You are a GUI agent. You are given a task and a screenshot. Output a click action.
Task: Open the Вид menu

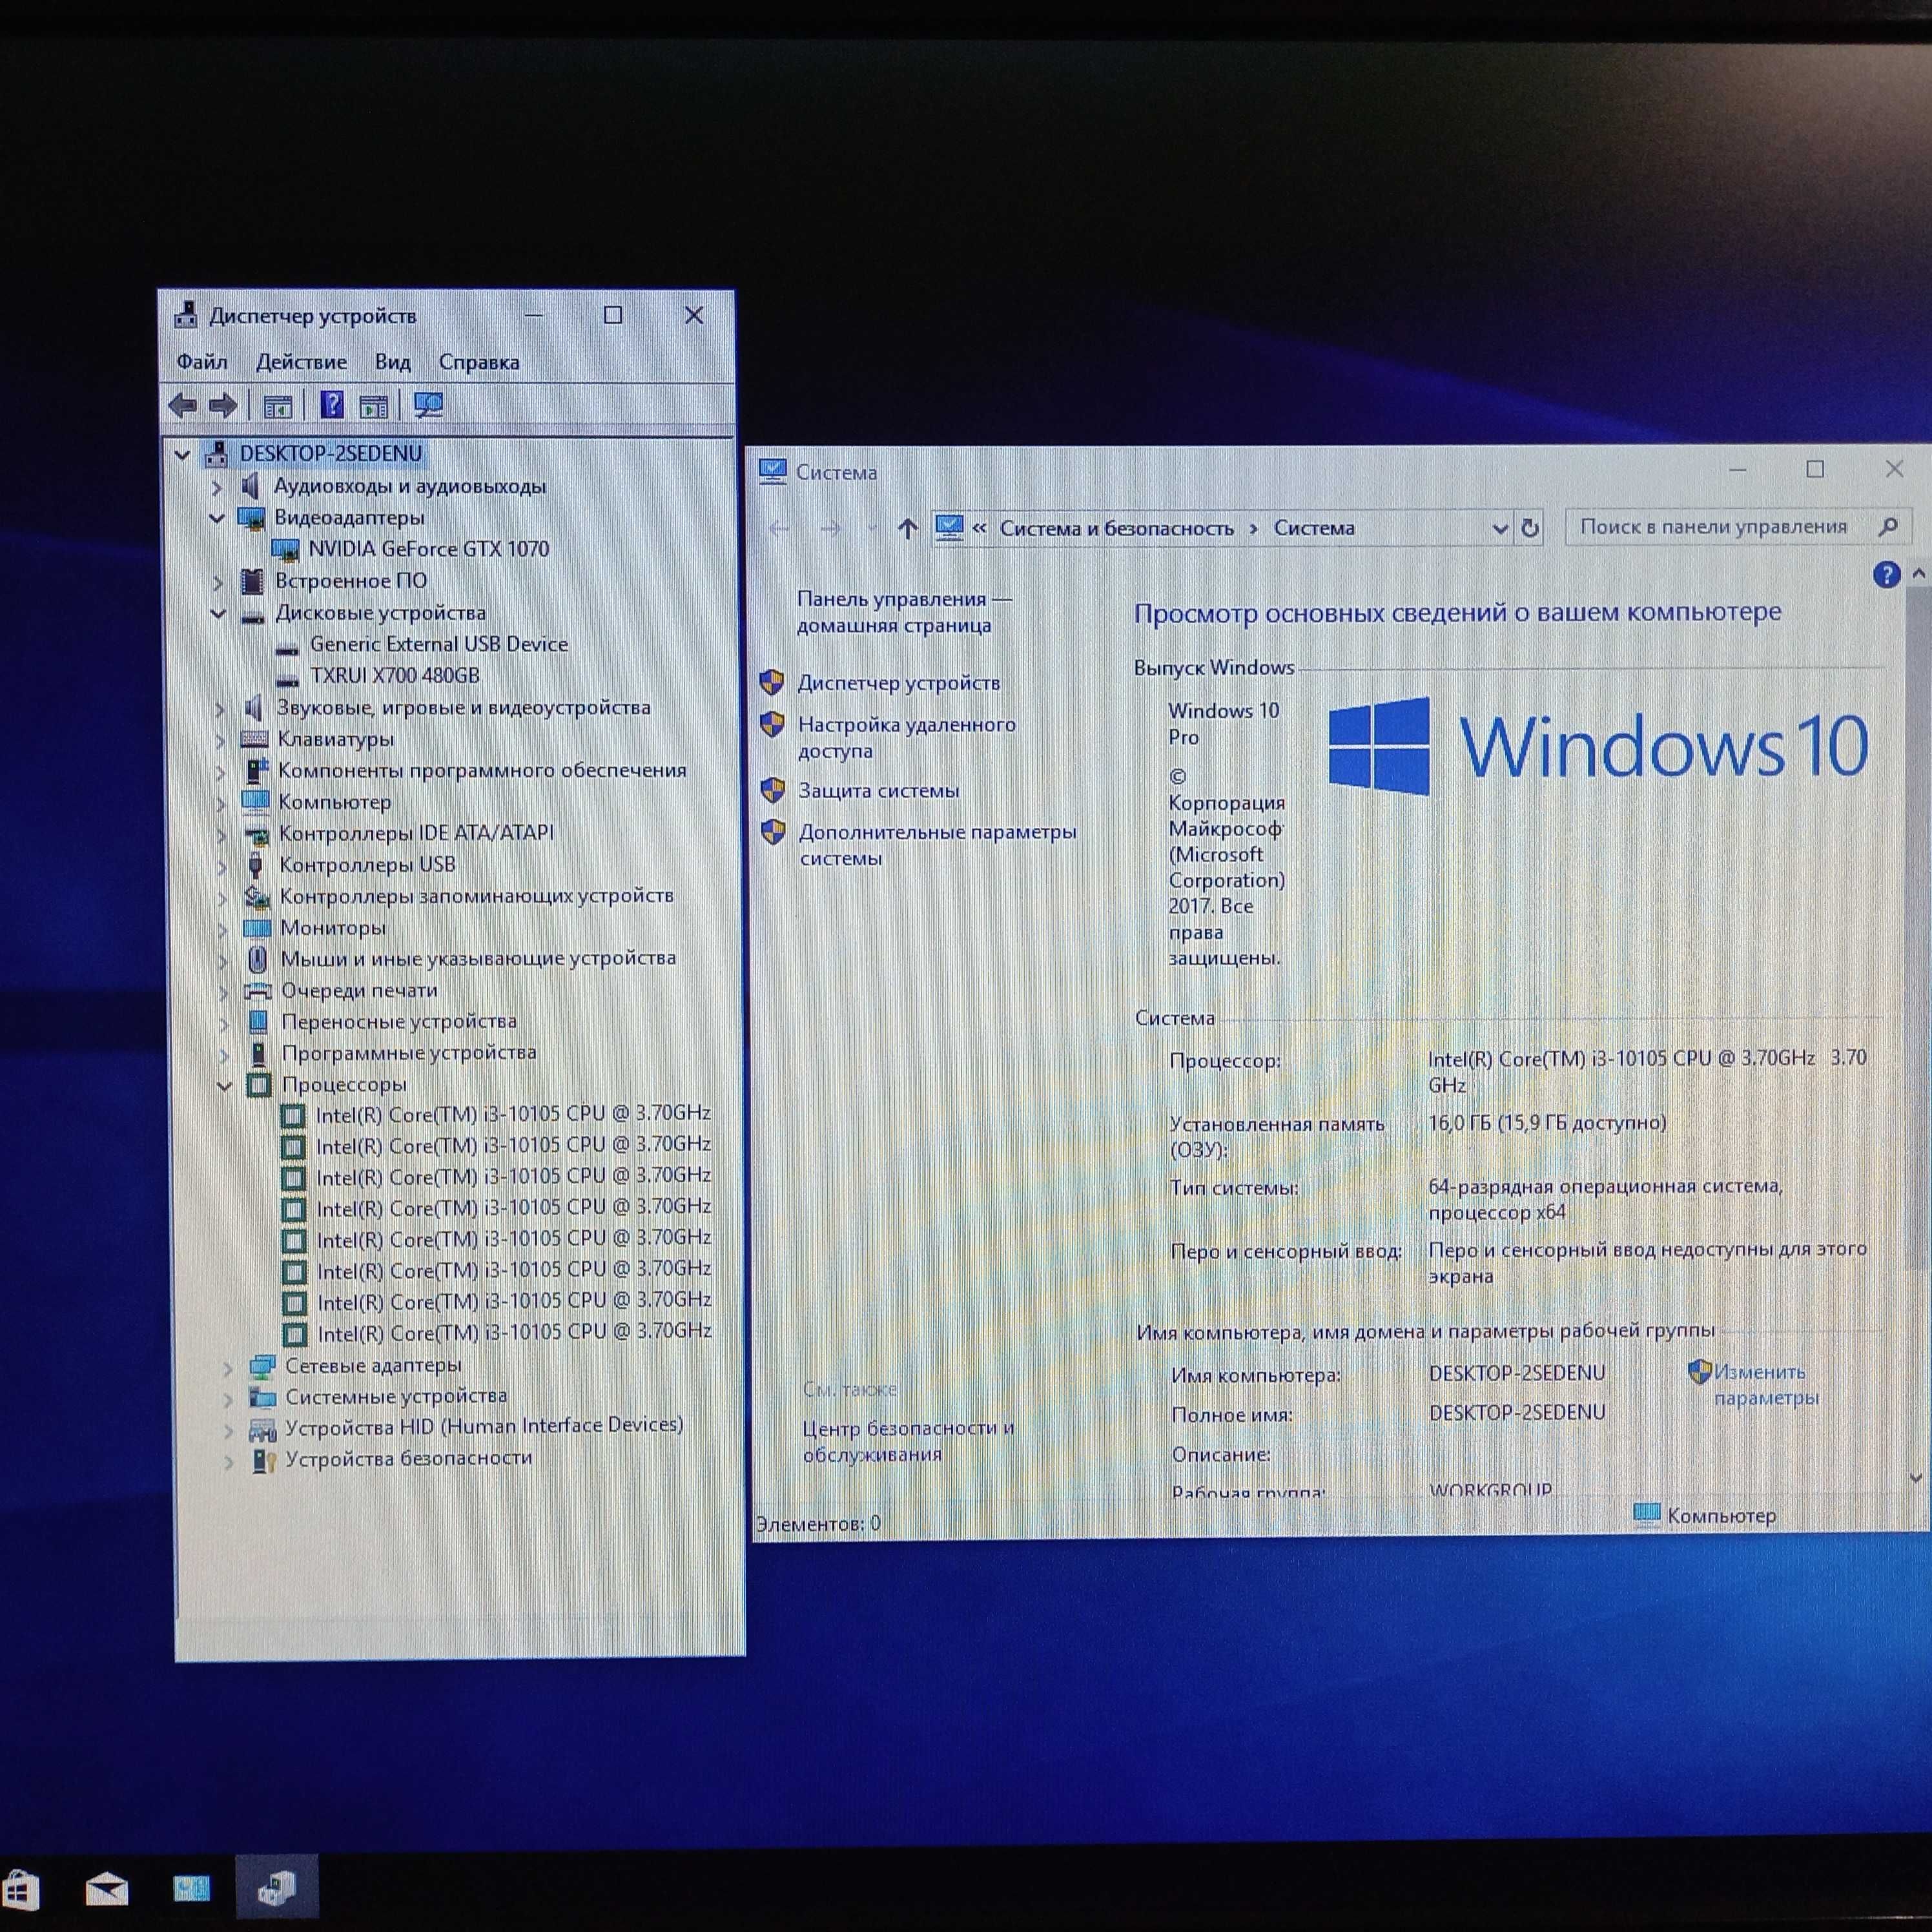tap(393, 362)
